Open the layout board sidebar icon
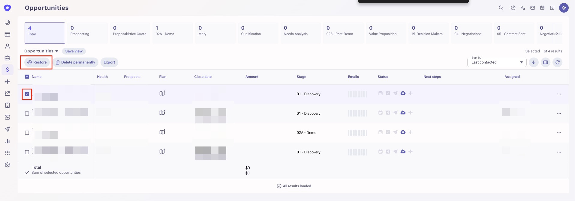This screenshot has width=575, height=201. (8, 34)
